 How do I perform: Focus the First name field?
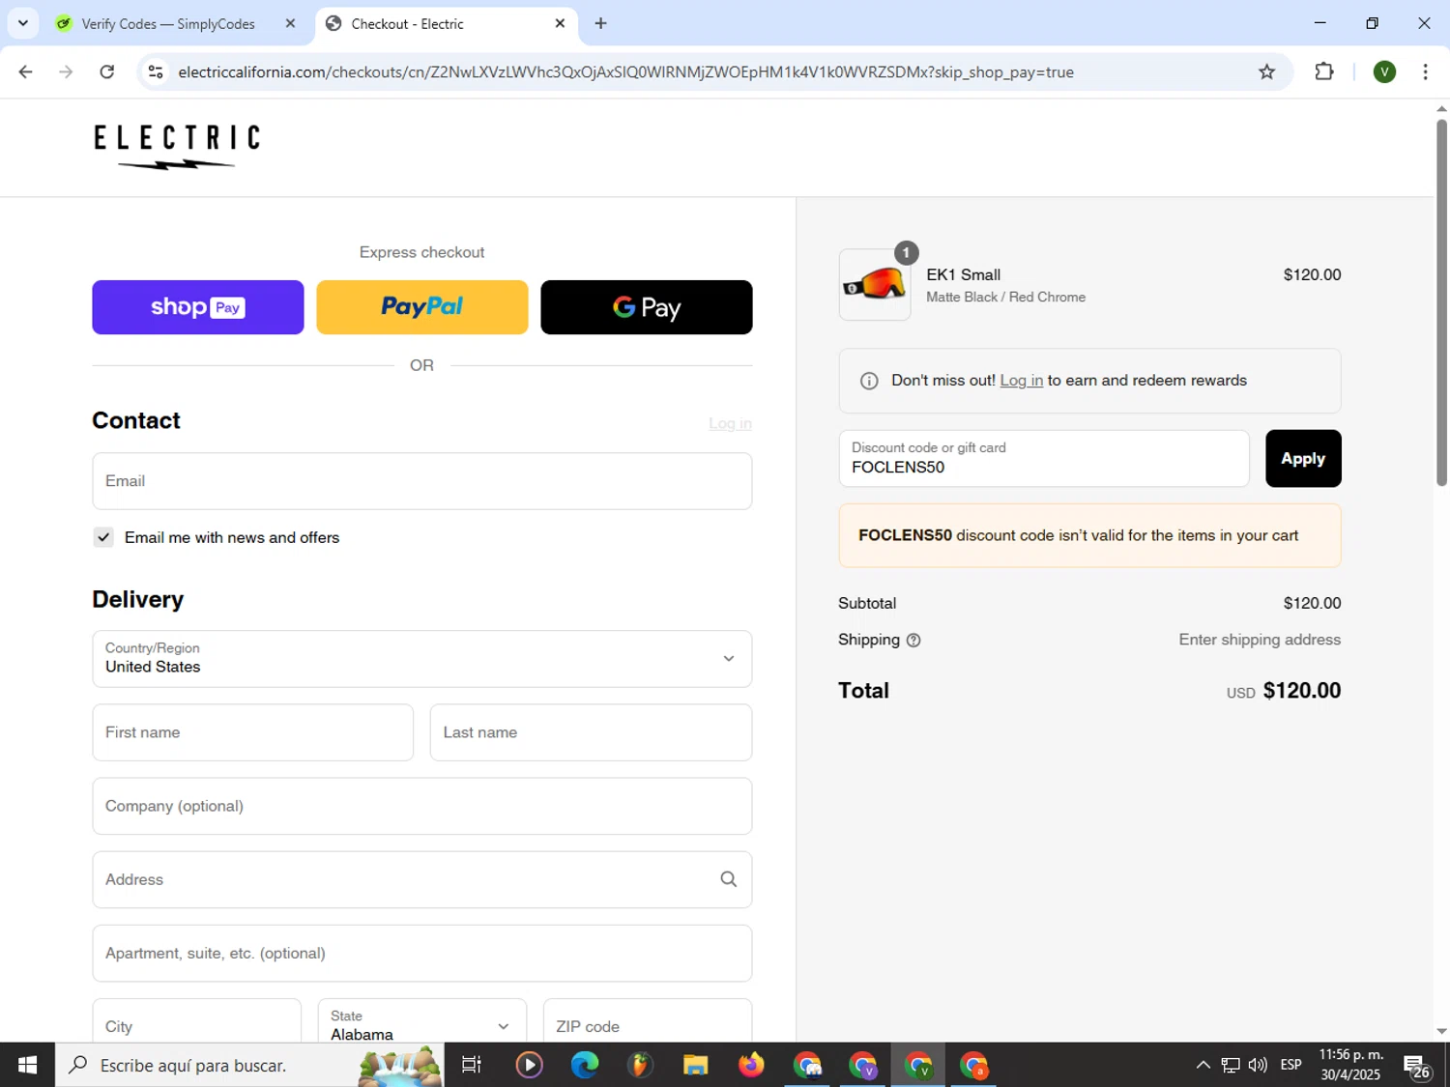[x=253, y=732]
